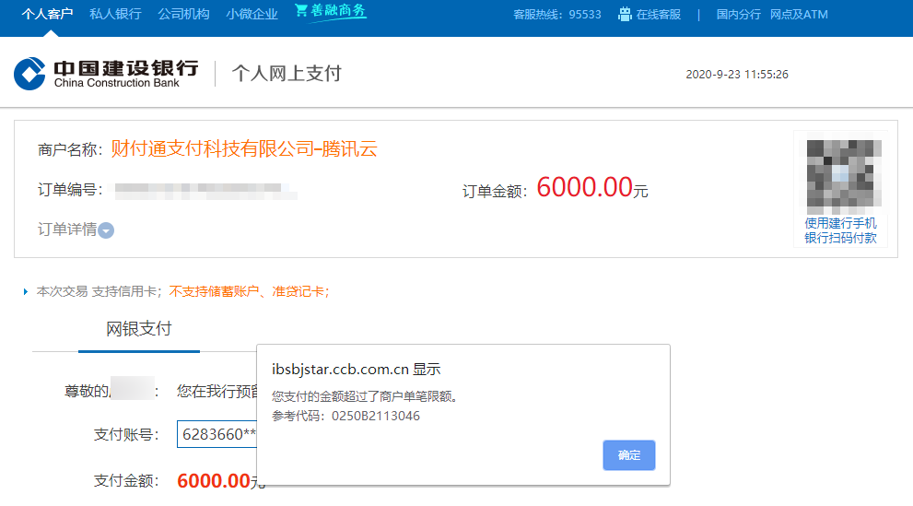Click 确定 button in the alert dialog

pos(629,455)
